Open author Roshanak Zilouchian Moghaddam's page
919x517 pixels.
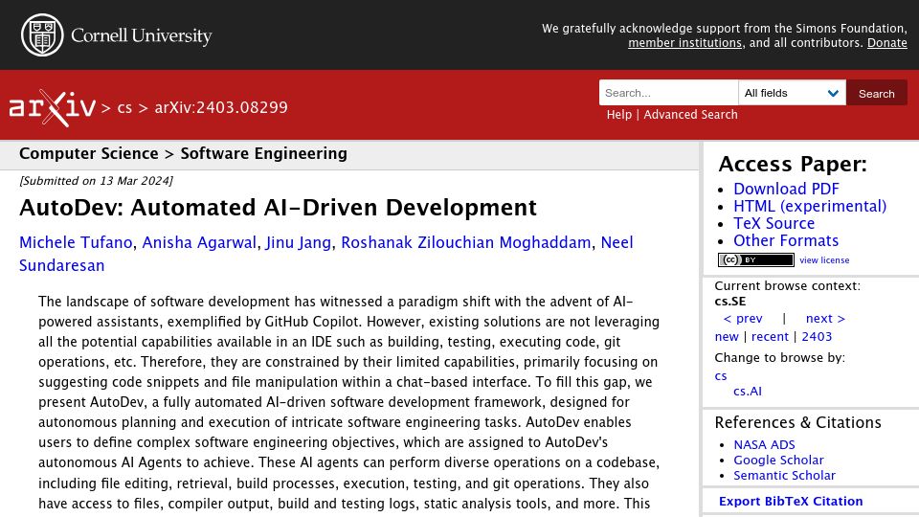(466, 242)
